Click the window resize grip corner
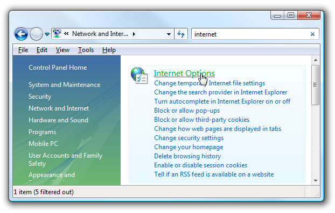The image size is (335, 213). 317,194
